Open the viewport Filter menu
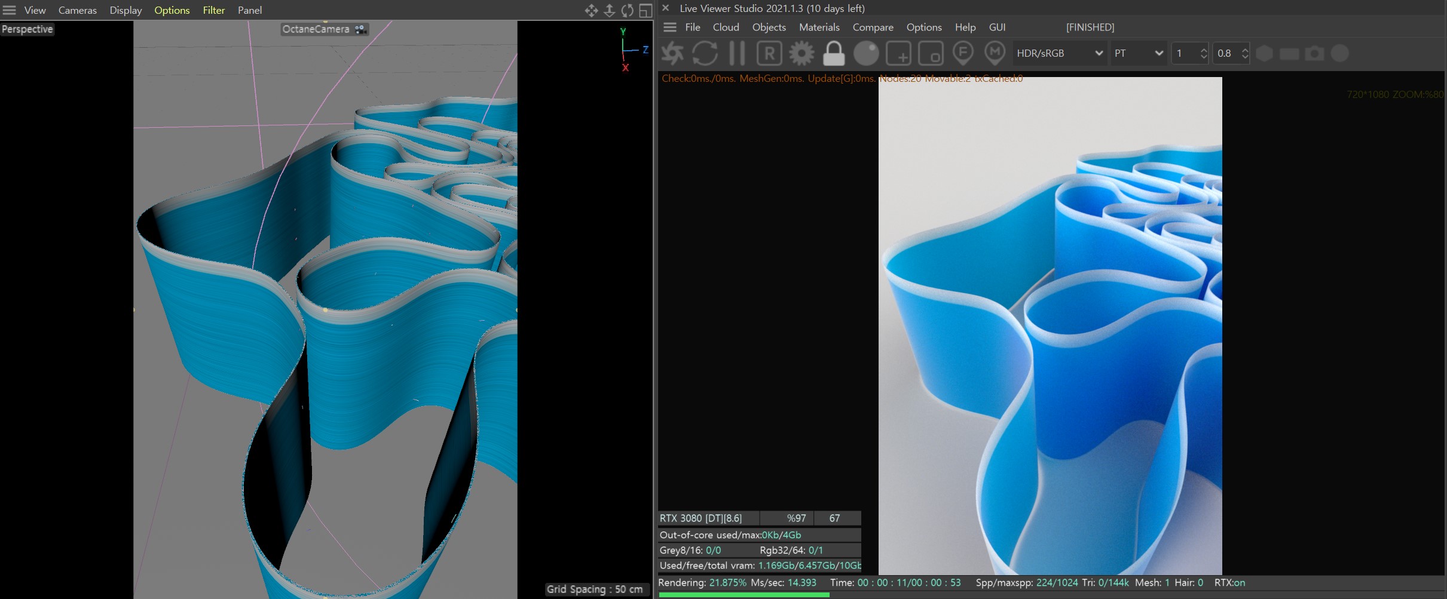Screen dimensions: 1447x599 (x=214, y=10)
